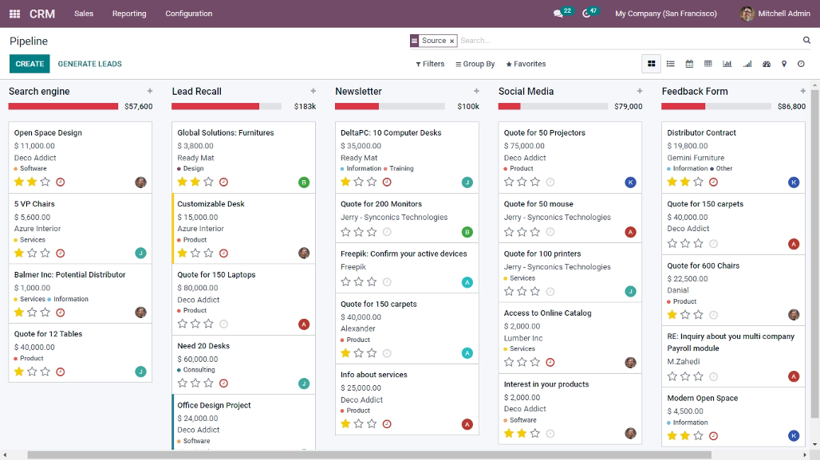Add a quick card in the Search engine column
Image resolution: width=820 pixels, height=460 pixels.
tap(150, 91)
